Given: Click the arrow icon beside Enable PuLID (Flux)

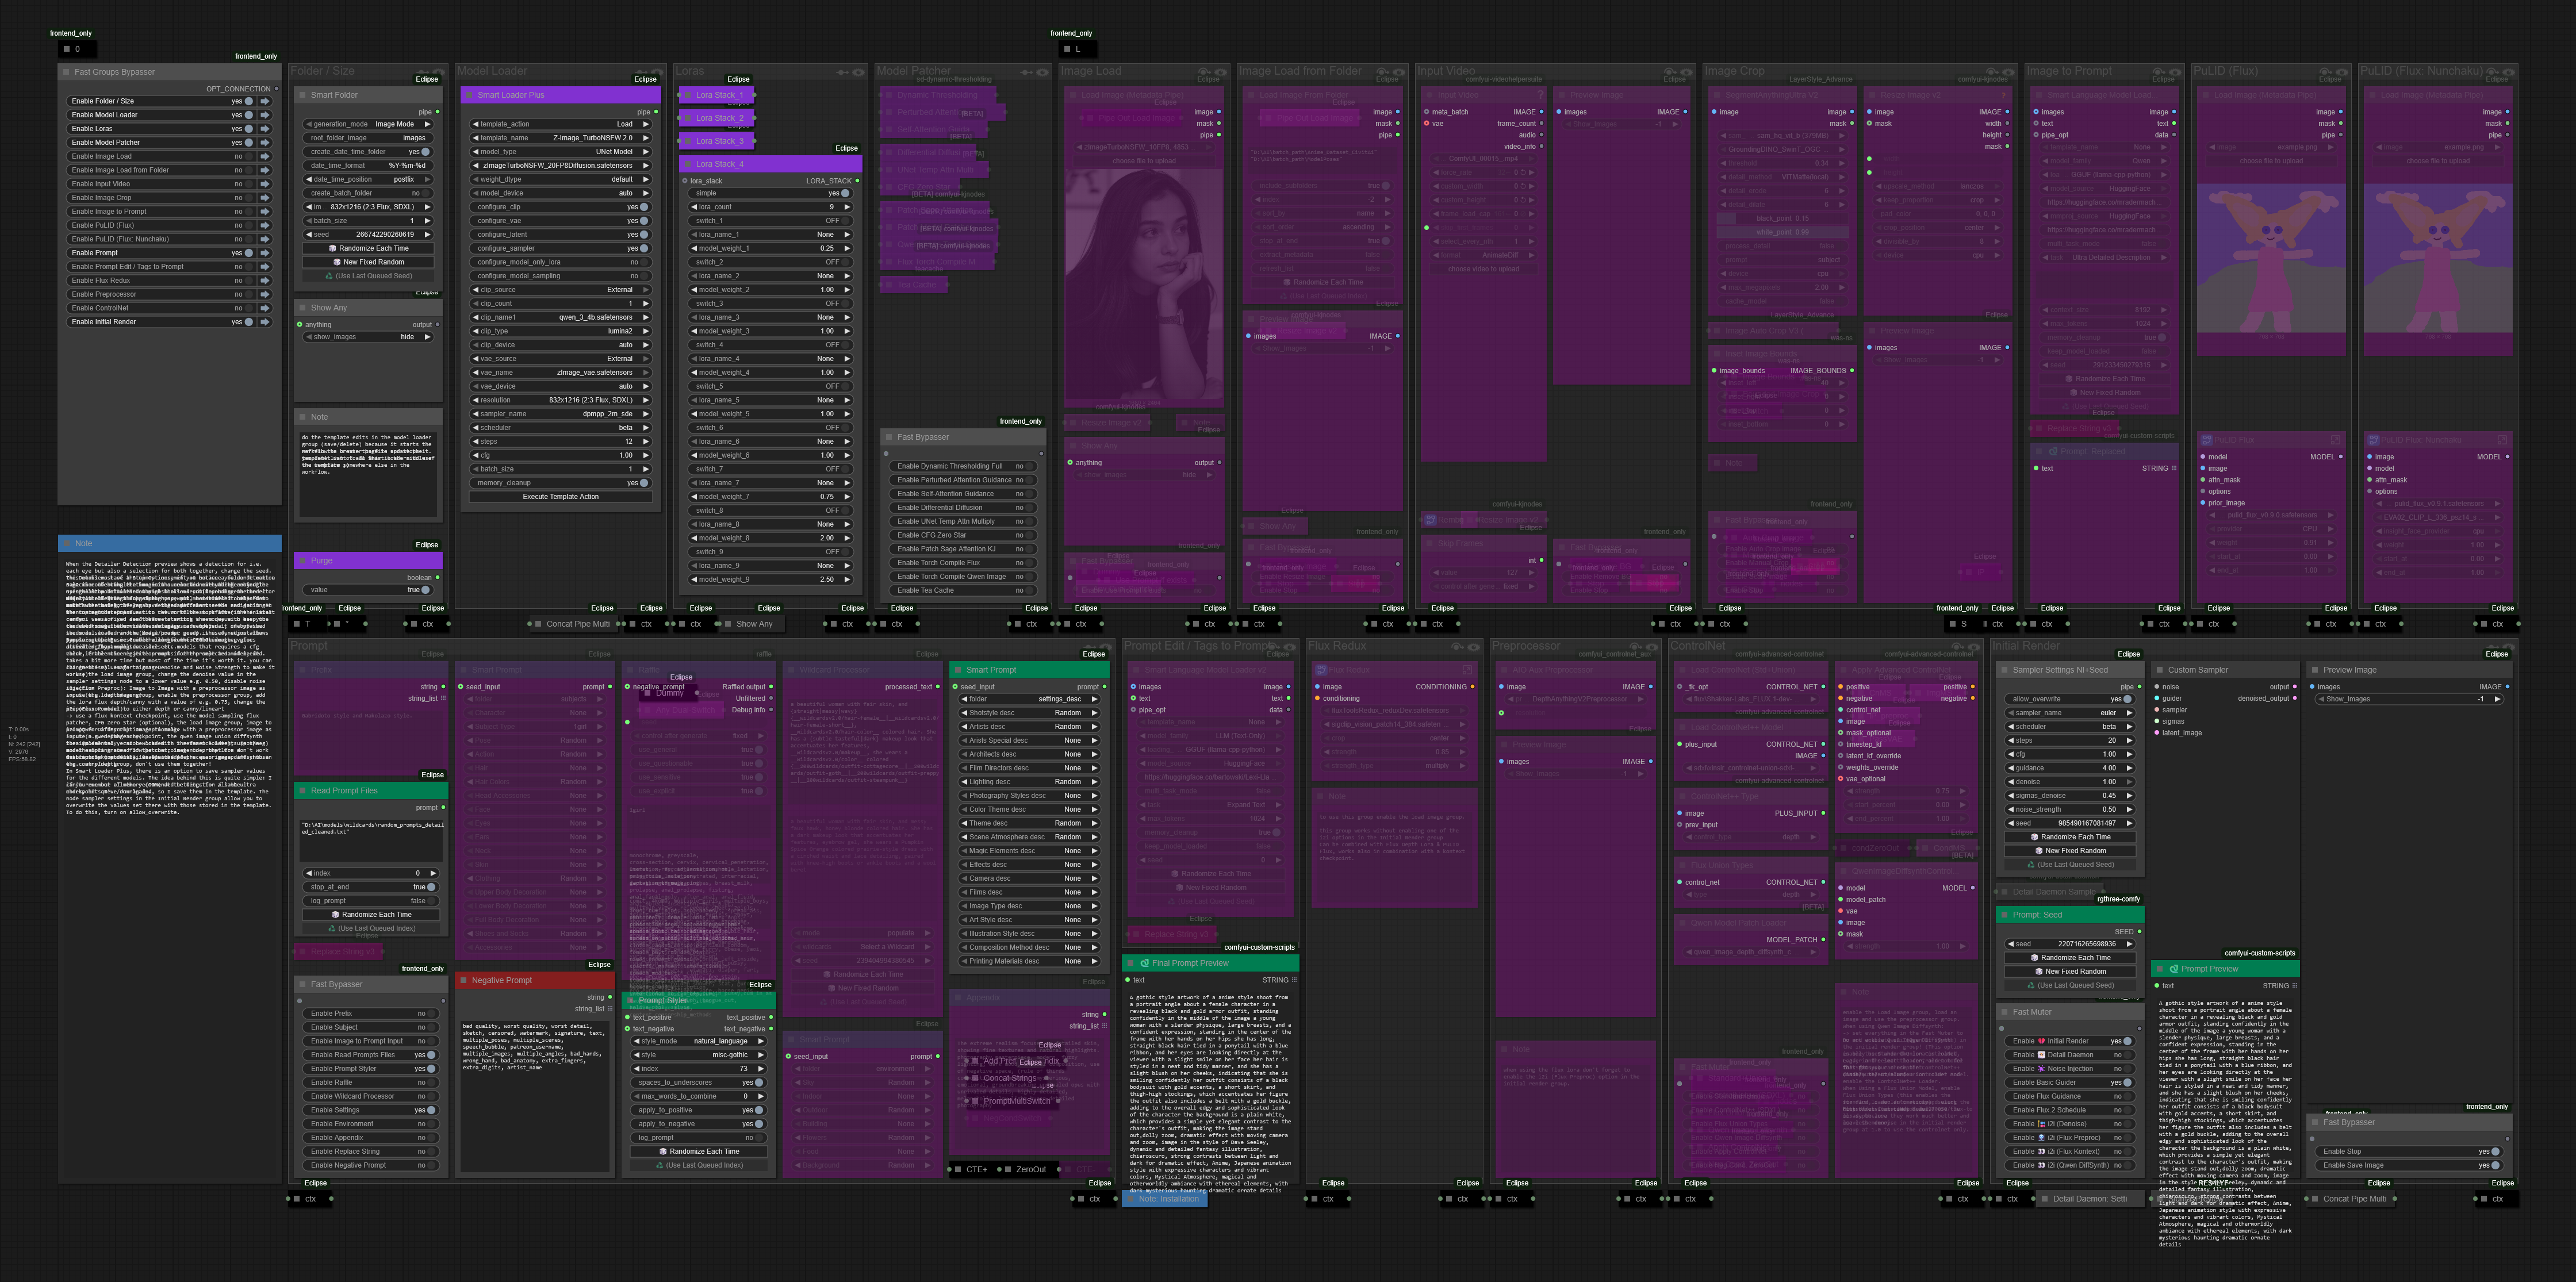Looking at the screenshot, I should click(x=265, y=225).
